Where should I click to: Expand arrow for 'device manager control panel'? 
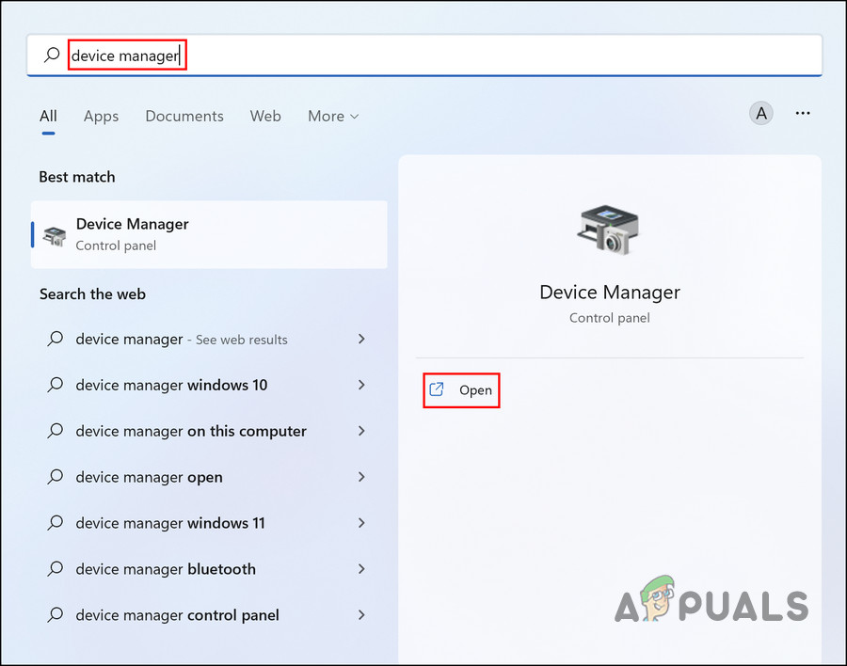coord(361,614)
